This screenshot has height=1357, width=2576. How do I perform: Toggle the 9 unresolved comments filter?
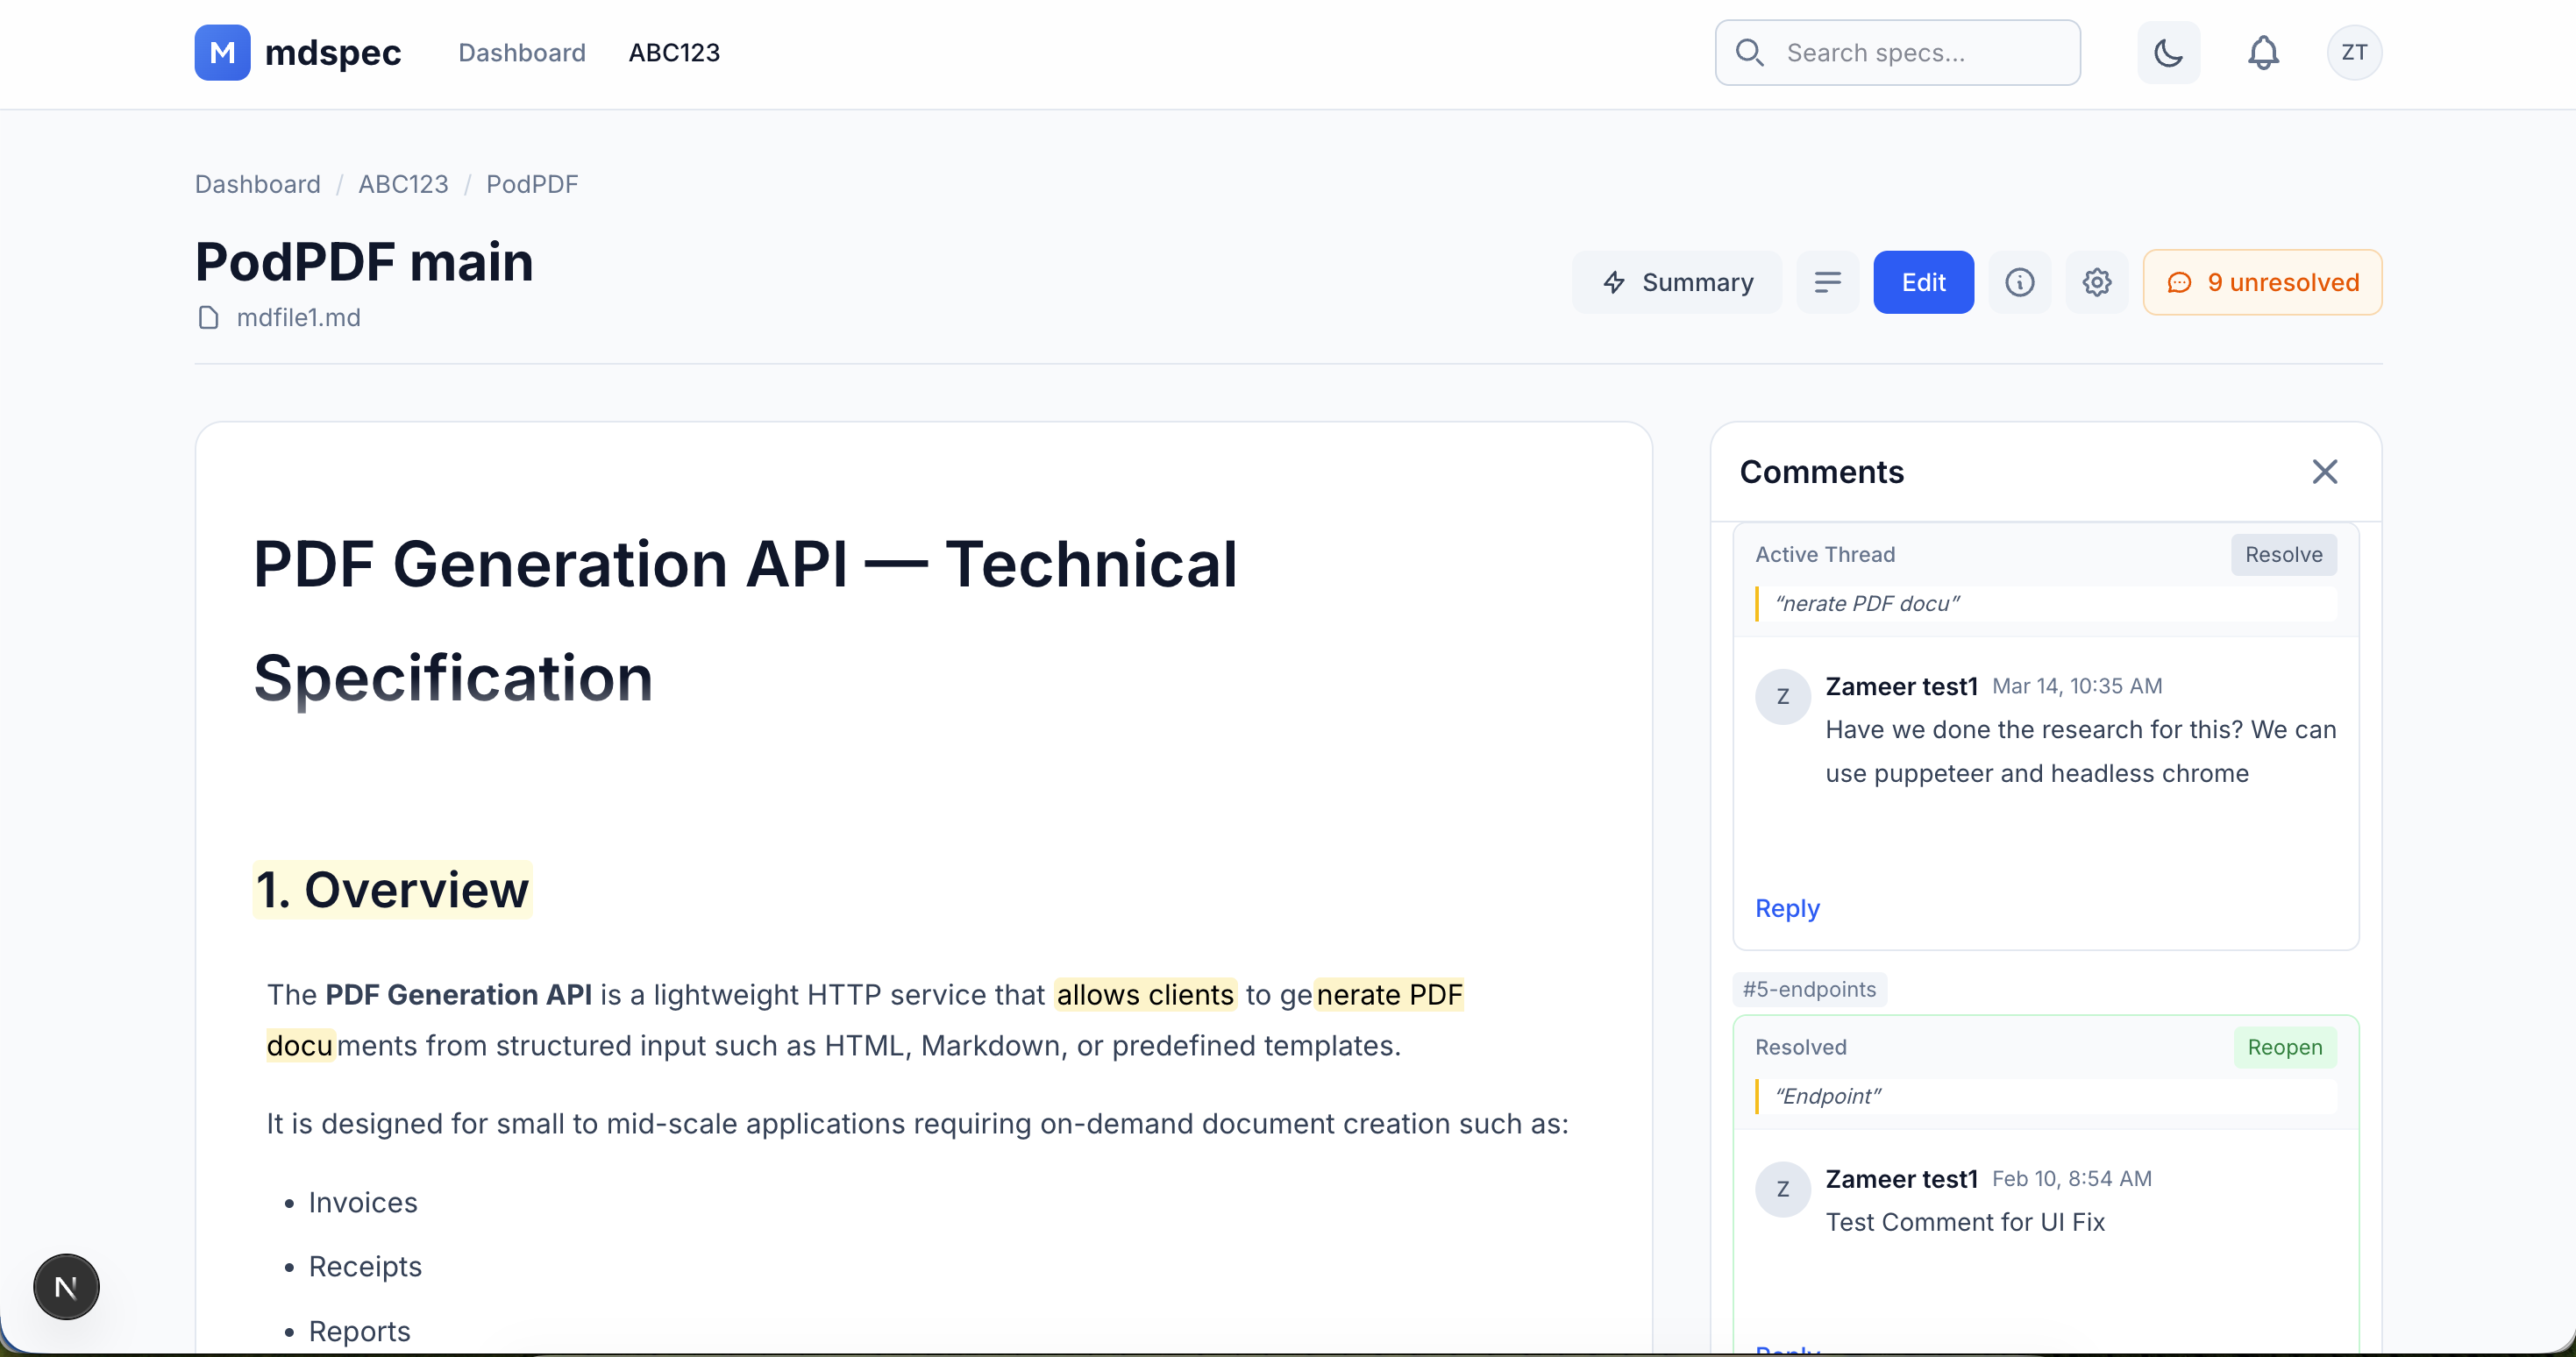point(2262,282)
